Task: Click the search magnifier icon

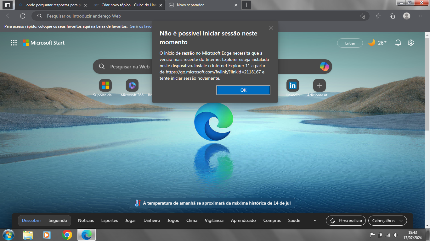Action: tap(102, 67)
